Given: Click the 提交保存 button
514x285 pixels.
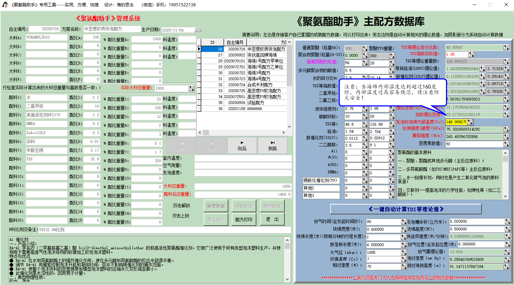Looking at the screenshot, I should [x=216, y=220].
